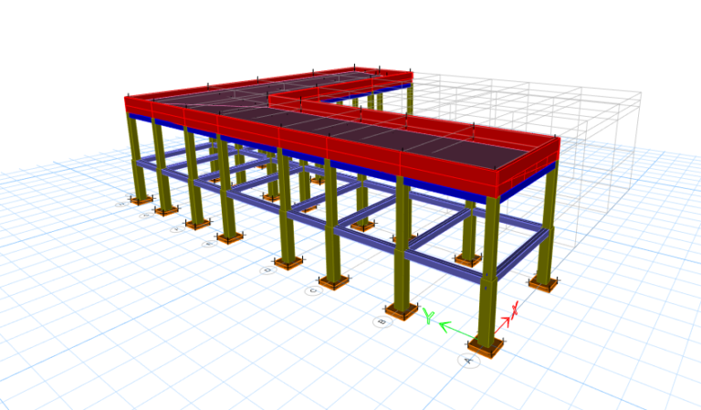
Task: Select the column standing on grid D footing
Action: 287,205
